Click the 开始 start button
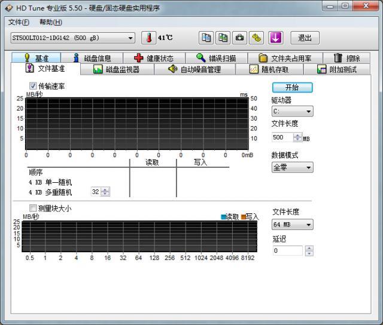The height and width of the screenshot is (325, 383). pyautogui.click(x=292, y=87)
